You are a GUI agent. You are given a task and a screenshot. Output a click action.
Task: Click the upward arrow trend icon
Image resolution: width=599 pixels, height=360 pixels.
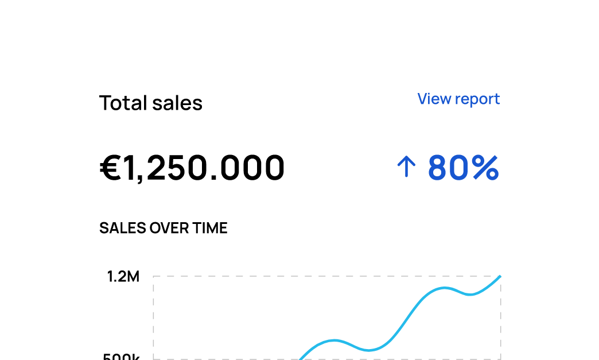pyautogui.click(x=406, y=168)
